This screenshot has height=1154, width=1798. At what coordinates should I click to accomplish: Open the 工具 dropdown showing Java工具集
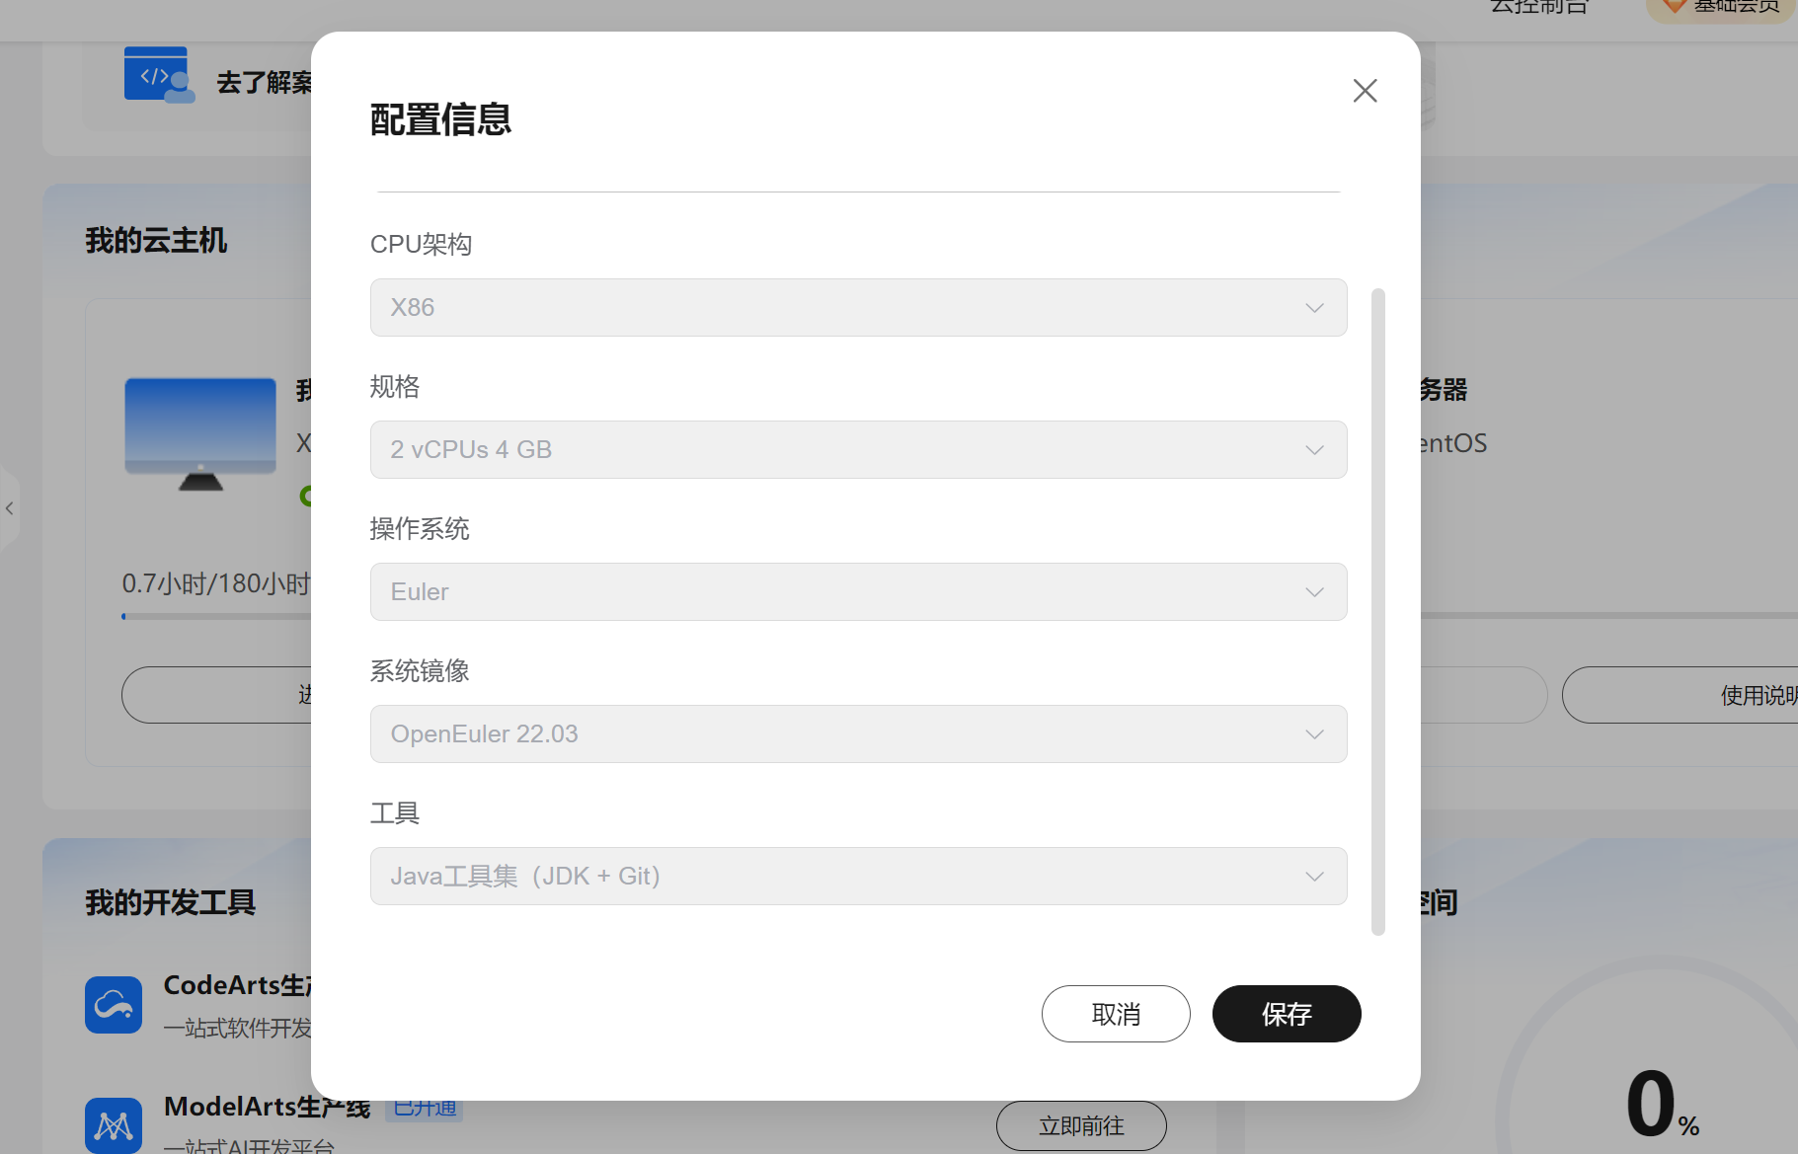tap(858, 876)
